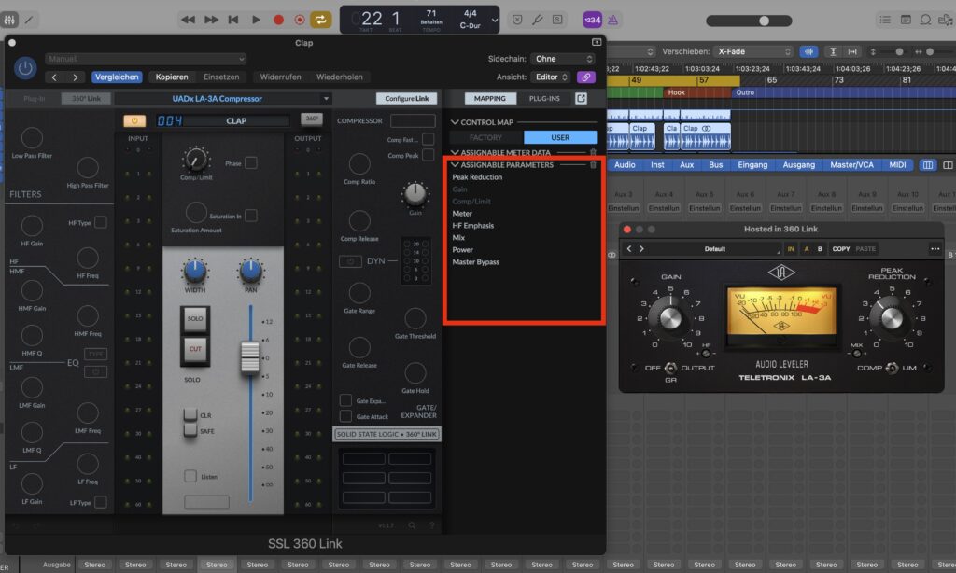Switch to the MAPPING tab
Viewport: 956px width, 573px height.
click(490, 98)
